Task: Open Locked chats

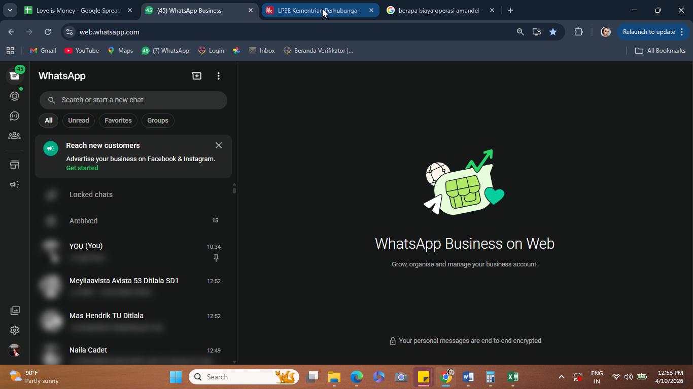Action: coord(133,194)
